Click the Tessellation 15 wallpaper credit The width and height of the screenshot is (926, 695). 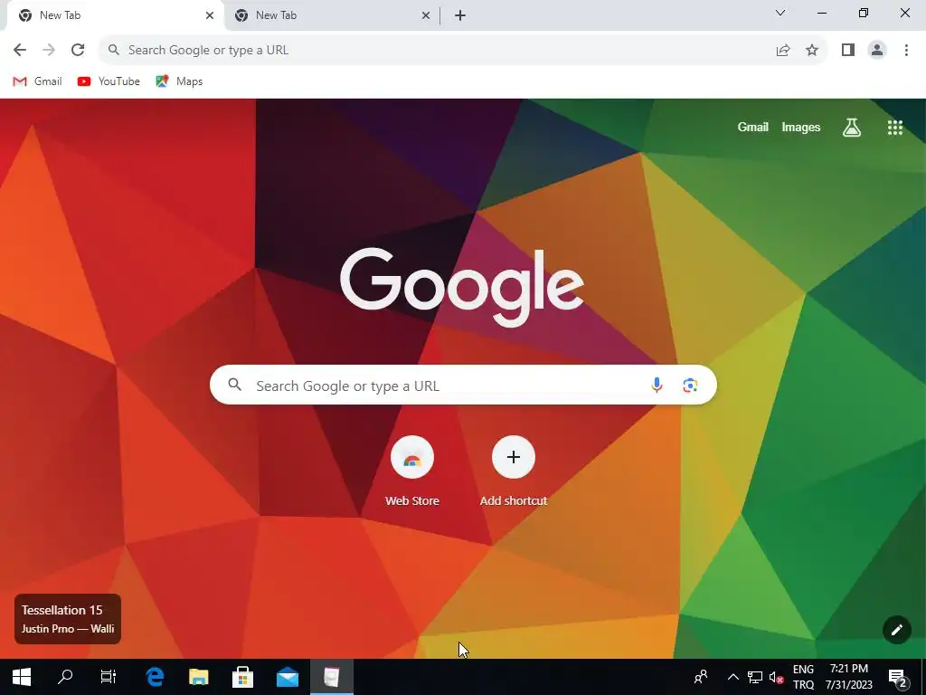point(67,619)
